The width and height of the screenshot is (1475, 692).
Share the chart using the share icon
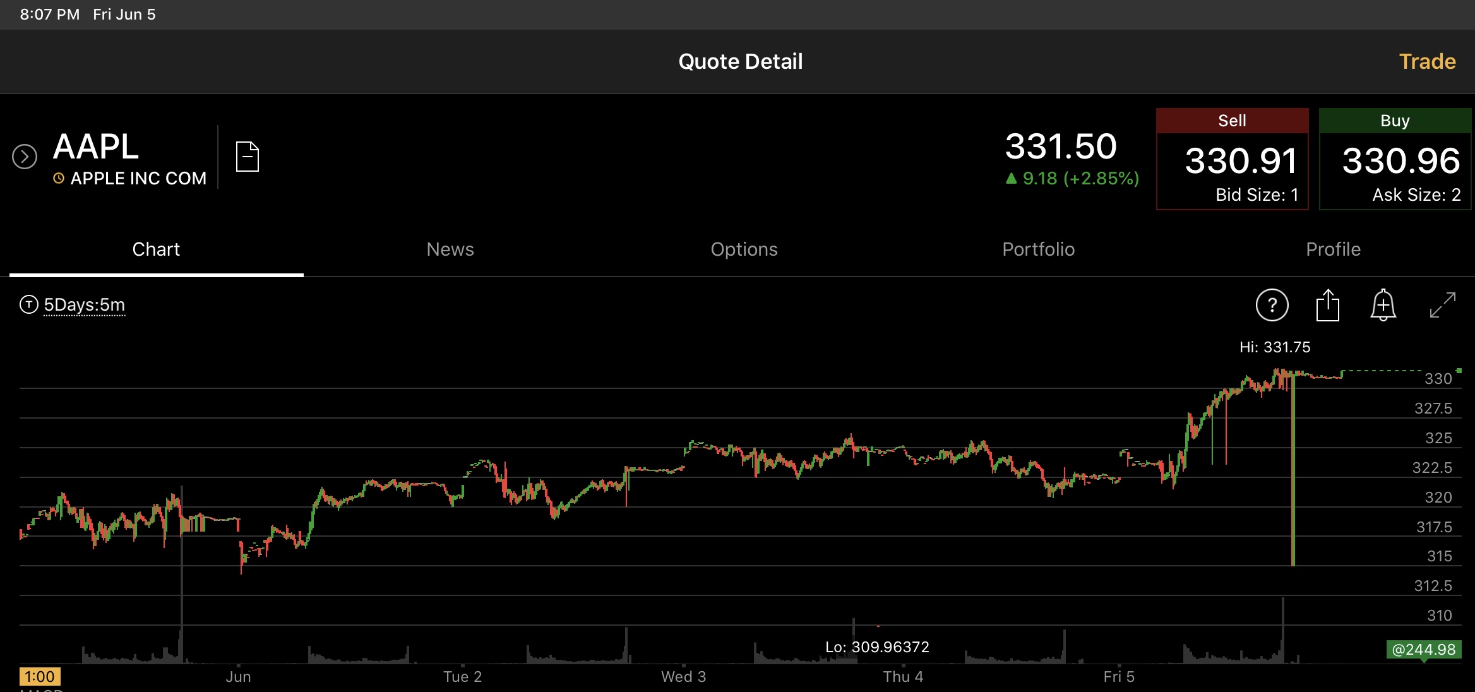coord(1327,305)
